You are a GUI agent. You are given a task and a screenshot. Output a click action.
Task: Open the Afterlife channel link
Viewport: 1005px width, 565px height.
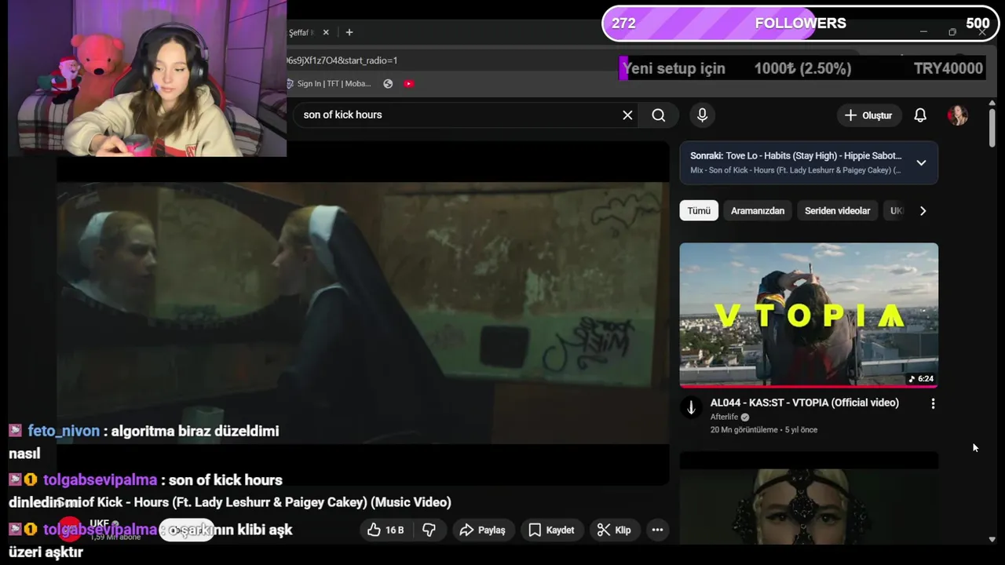725,417
